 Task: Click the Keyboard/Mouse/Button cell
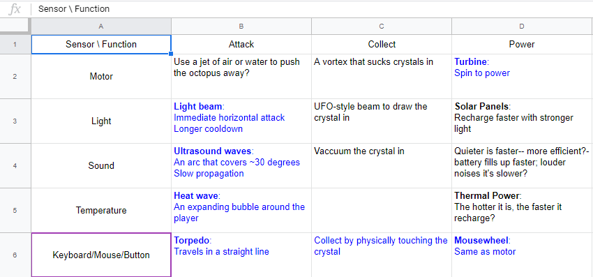click(x=101, y=255)
